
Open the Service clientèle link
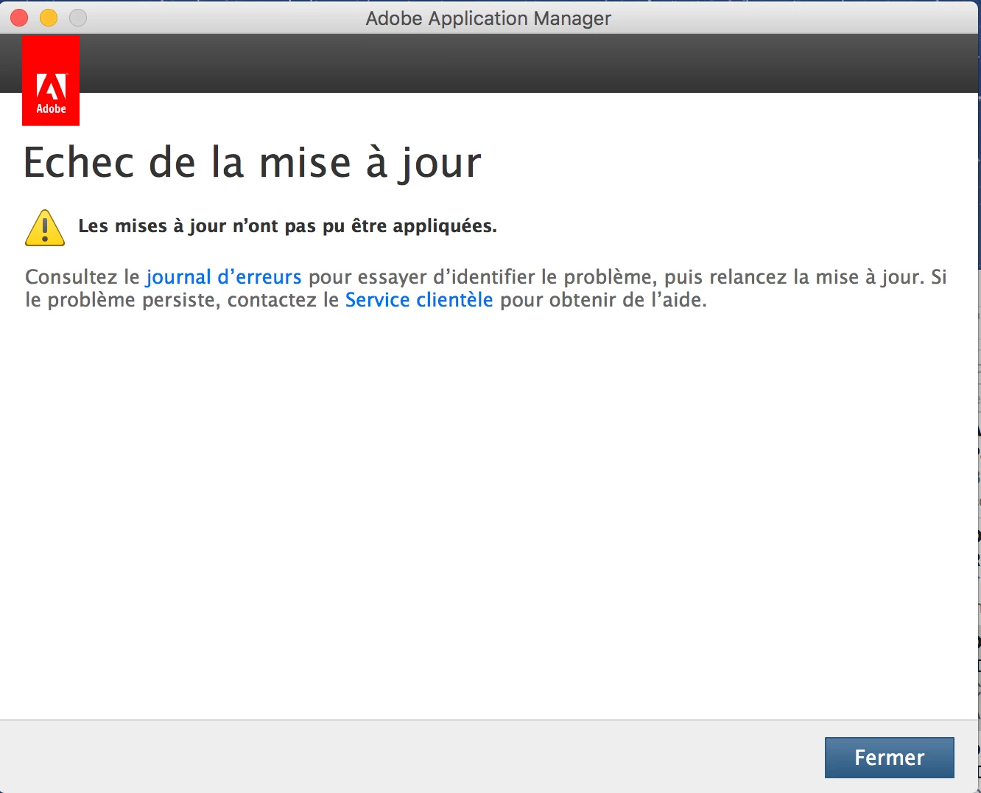click(419, 300)
